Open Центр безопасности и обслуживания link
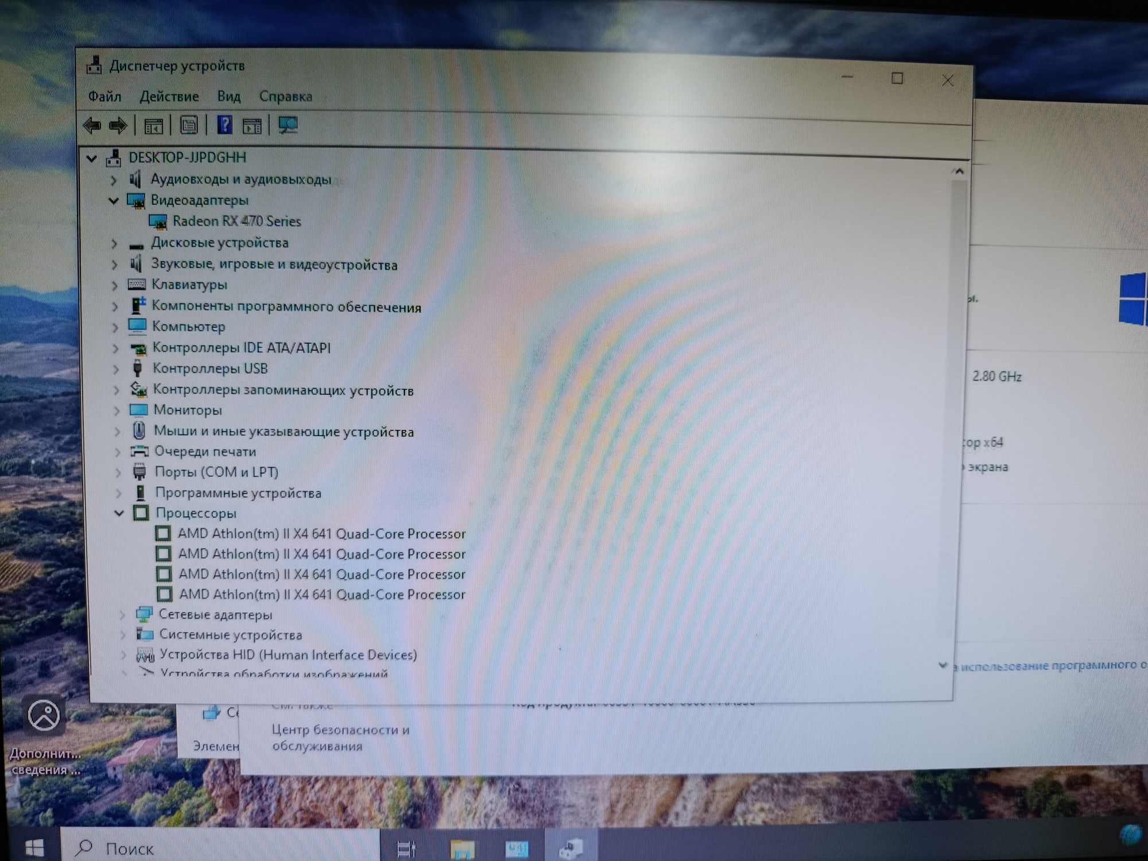Viewport: 1148px width, 861px height. pos(340,738)
